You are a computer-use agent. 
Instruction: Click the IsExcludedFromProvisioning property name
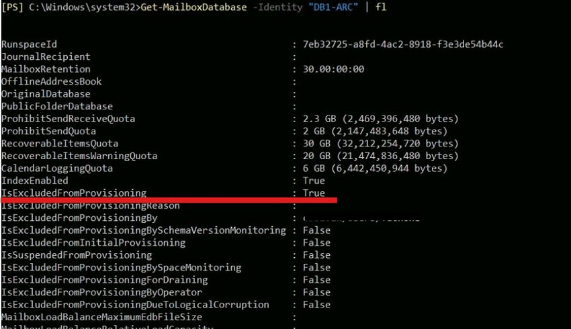pyautogui.click(x=74, y=193)
